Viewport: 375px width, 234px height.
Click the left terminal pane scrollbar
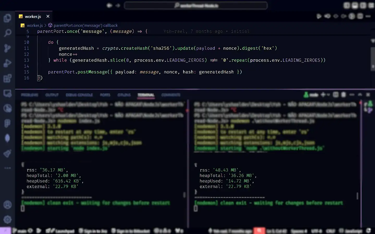185,195
